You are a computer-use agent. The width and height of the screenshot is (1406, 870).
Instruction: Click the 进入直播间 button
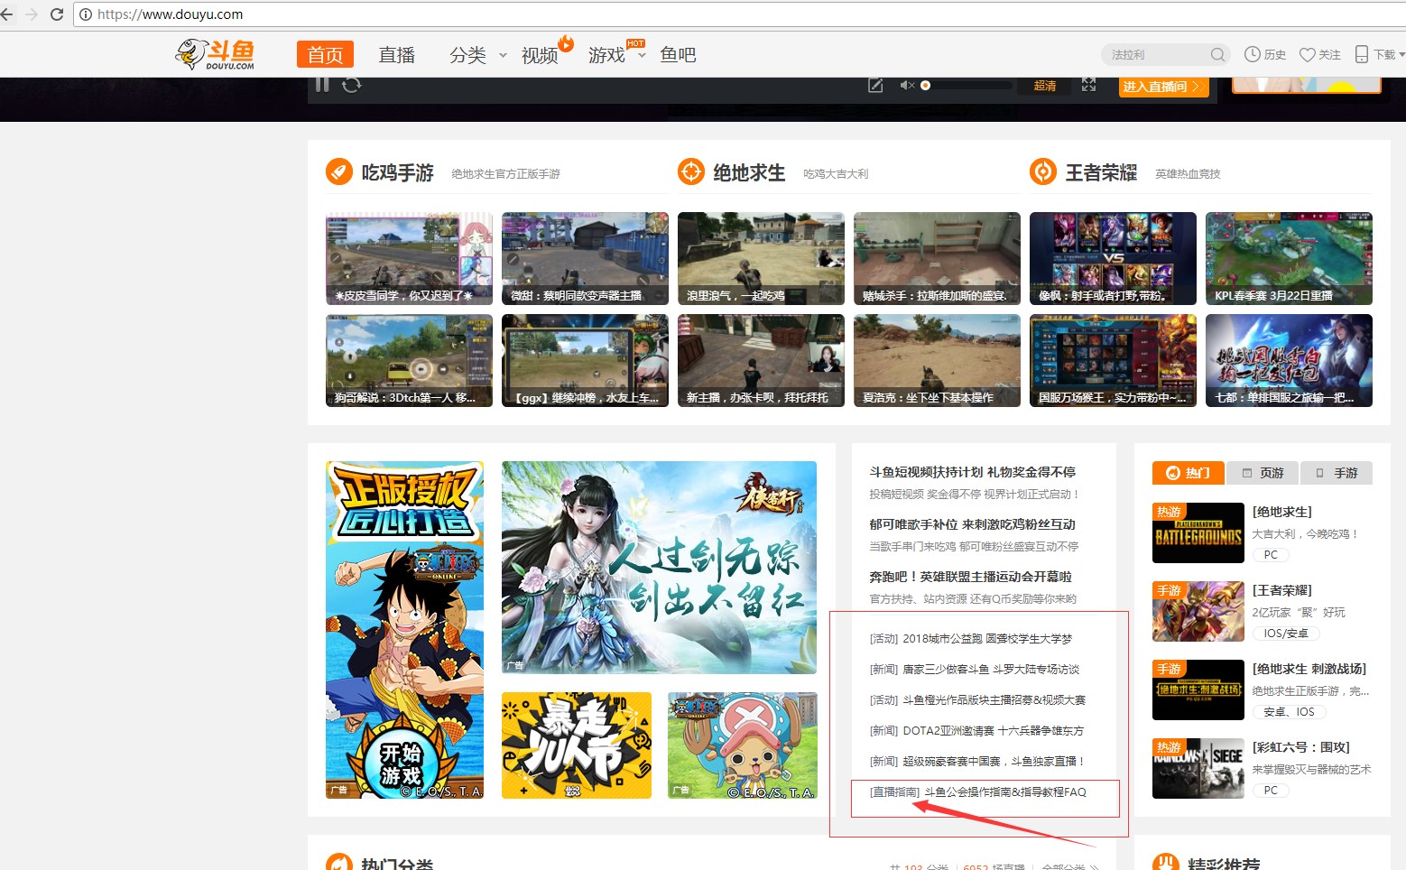1163,87
